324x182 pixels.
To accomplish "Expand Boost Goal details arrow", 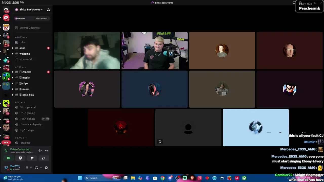I will click(48, 18).
